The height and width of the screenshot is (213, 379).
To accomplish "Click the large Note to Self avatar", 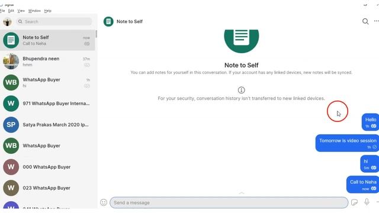I will tap(242, 41).
